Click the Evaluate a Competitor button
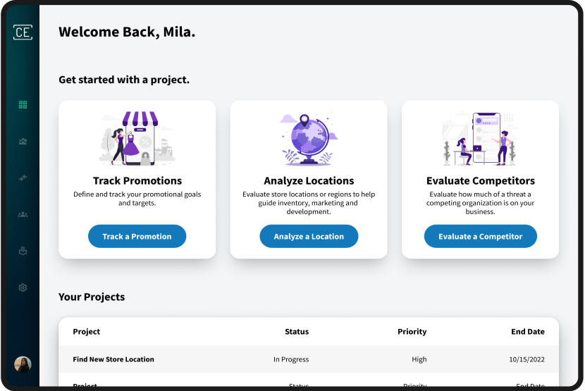Viewport: 585px width, 391px height. pyautogui.click(x=480, y=237)
